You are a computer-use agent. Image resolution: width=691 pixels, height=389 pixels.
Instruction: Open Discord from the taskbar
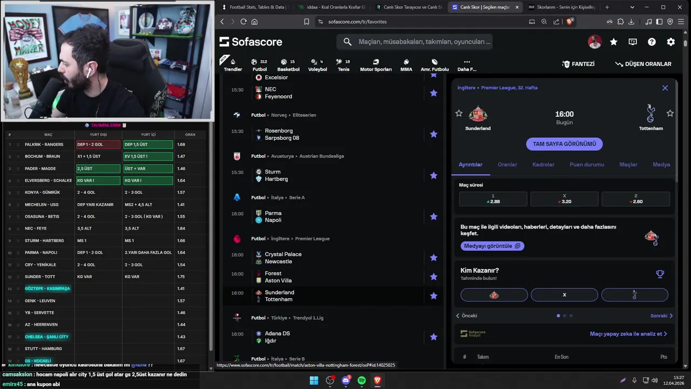tap(346, 380)
